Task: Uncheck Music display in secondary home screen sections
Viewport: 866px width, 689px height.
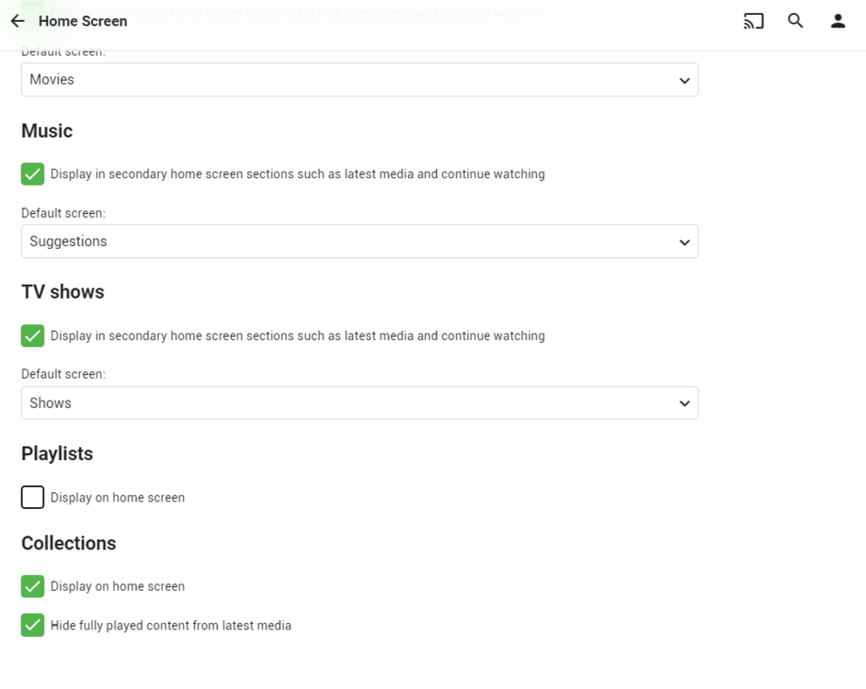Action: point(32,174)
